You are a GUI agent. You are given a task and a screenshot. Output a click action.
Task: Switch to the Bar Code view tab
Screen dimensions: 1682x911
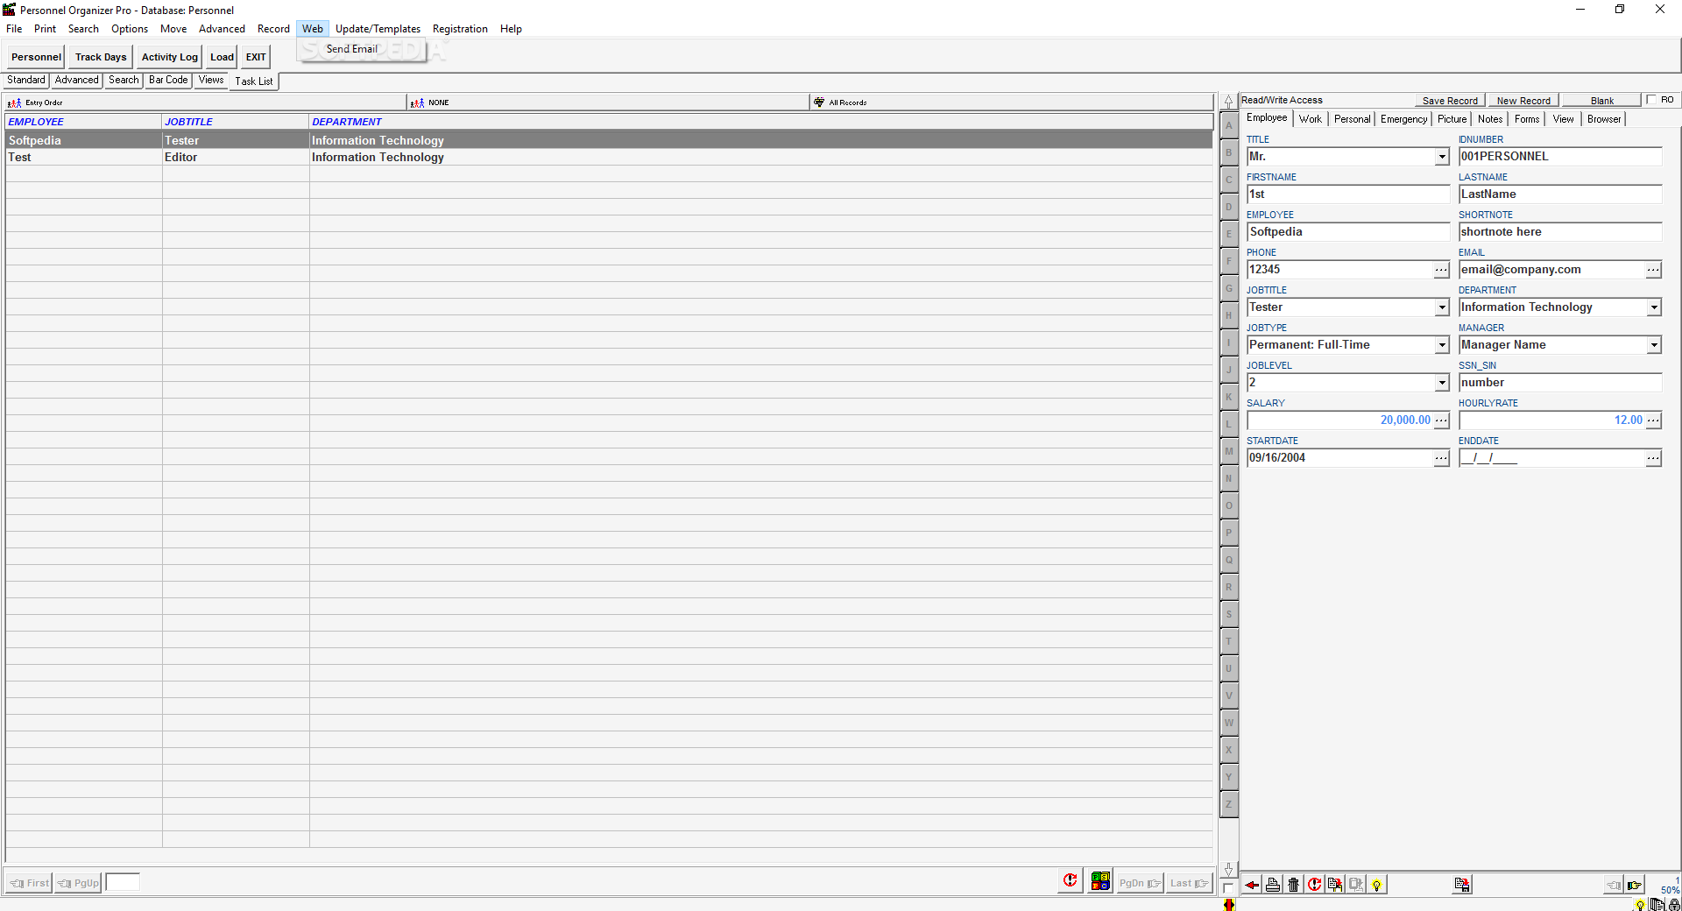(168, 80)
